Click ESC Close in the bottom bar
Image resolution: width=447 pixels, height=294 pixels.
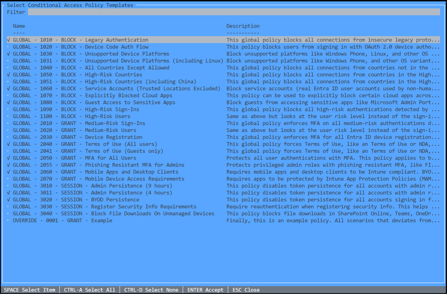pyautogui.click(x=246, y=290)
